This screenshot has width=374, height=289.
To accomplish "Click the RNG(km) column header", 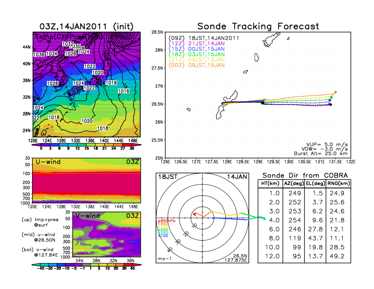I will click(x=334, y=183).
